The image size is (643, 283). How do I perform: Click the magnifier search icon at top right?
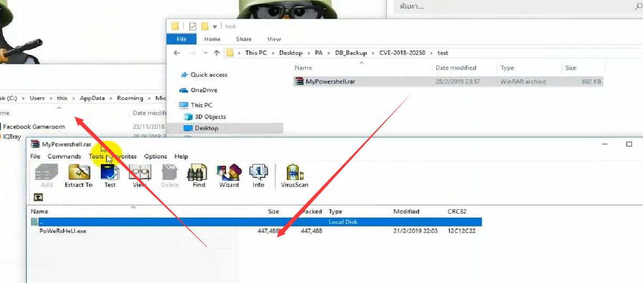coord(638,6)
